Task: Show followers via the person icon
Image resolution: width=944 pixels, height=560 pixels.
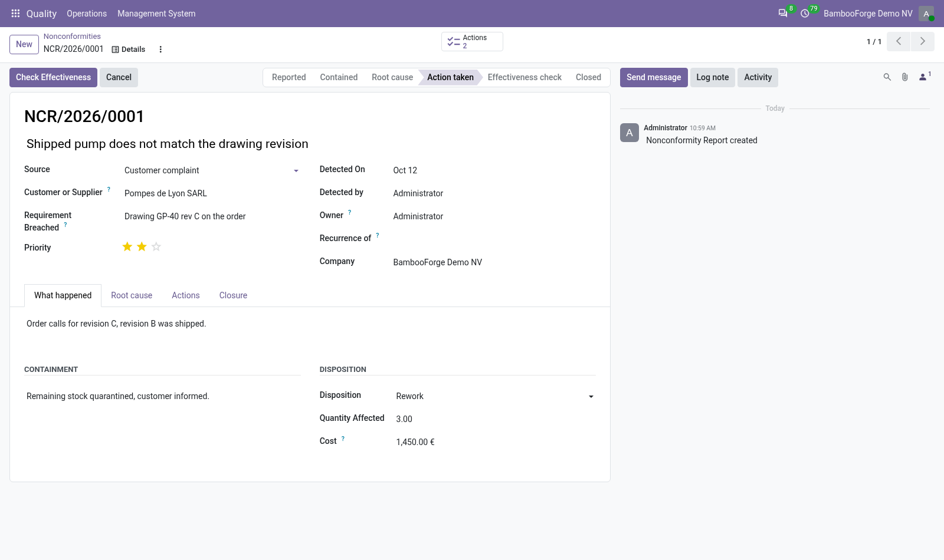Action: (x=924, y=77)
